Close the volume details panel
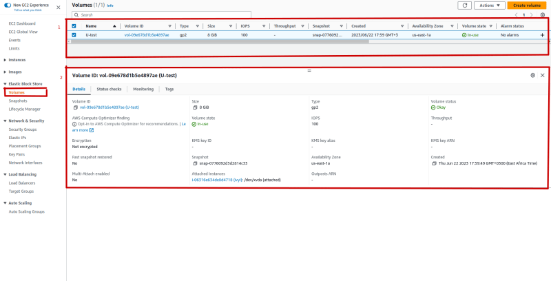The image size is (551, 281). pyautogui.click(x=543, y=75)
